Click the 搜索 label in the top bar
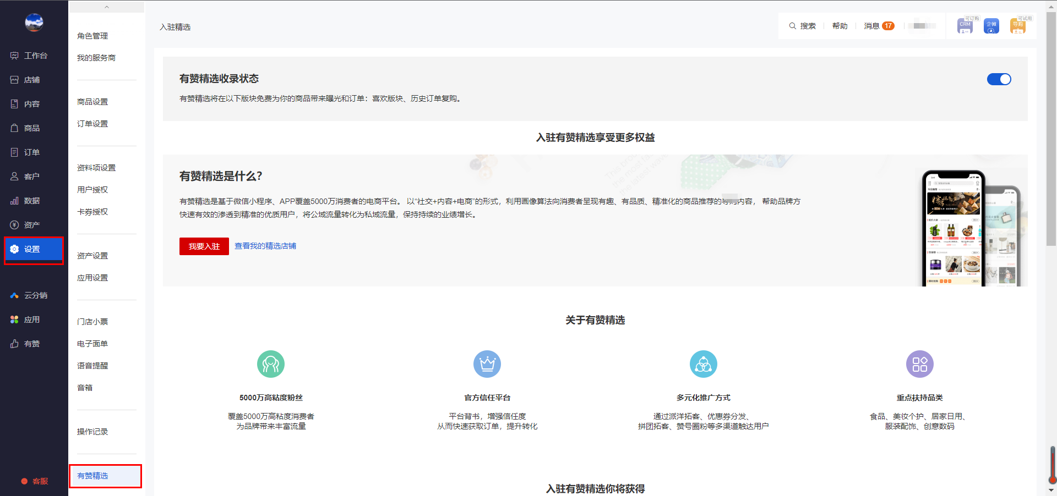This screenshot has height=496, width=1057. pos(808,26)
